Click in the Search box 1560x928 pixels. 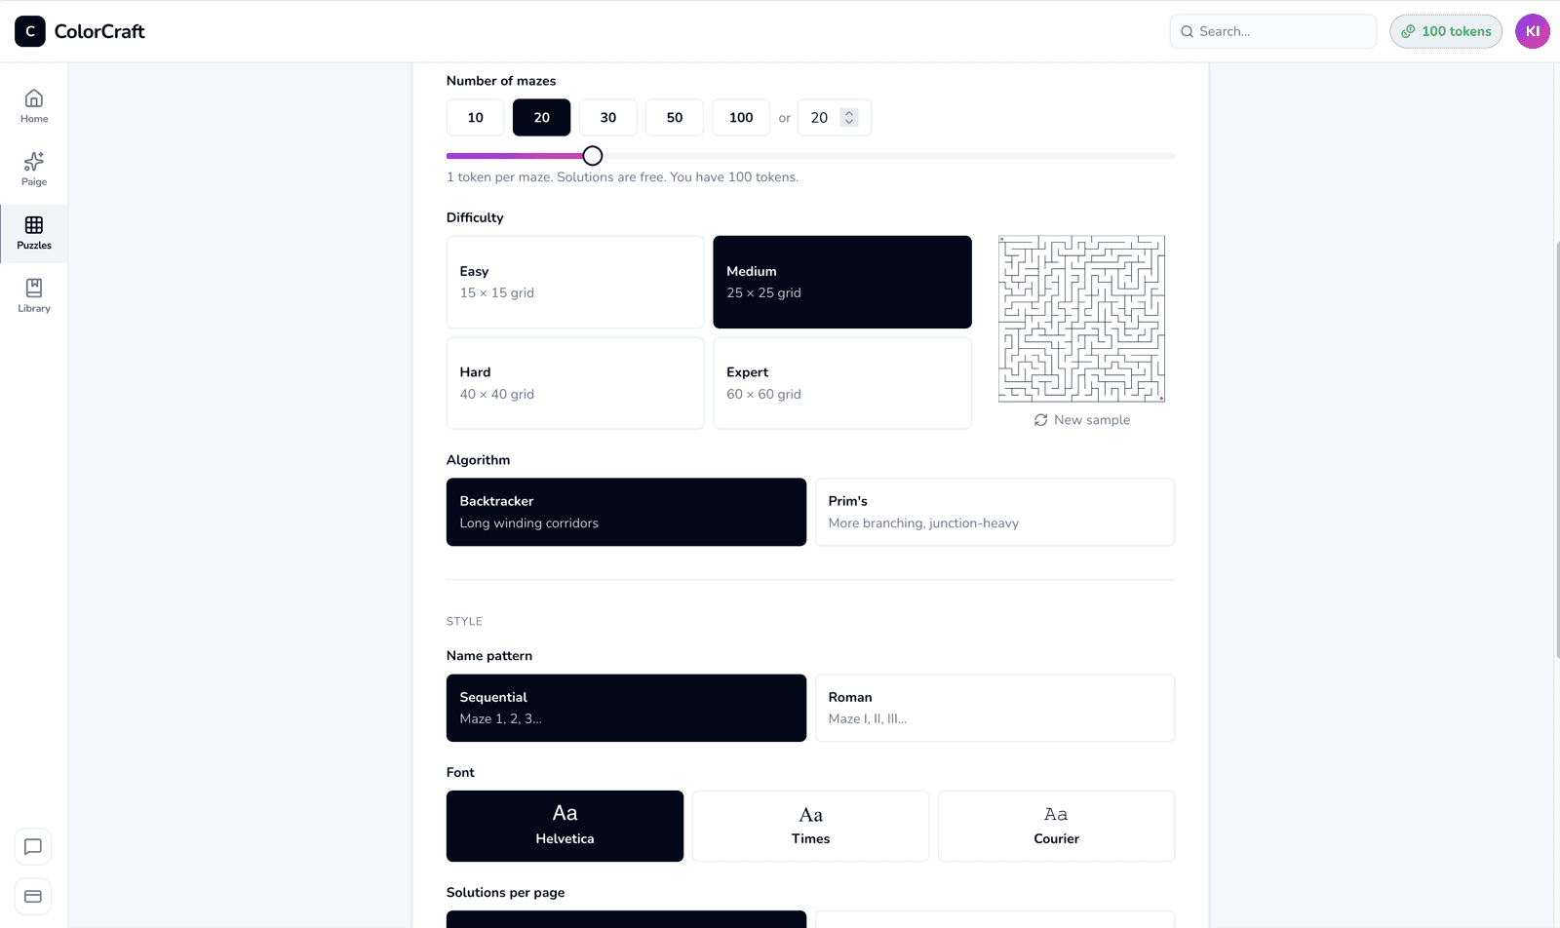point(1273,31)
